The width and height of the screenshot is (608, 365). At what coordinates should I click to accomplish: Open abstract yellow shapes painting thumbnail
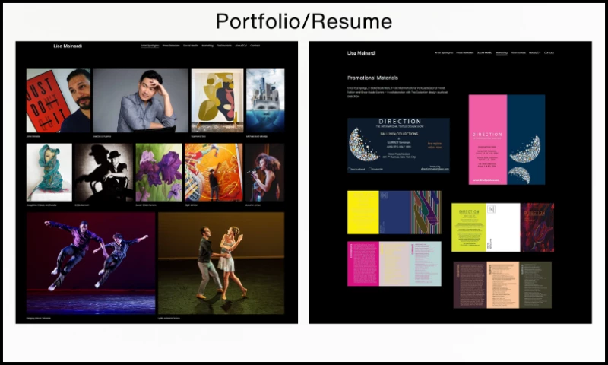[x=217, y=100]
